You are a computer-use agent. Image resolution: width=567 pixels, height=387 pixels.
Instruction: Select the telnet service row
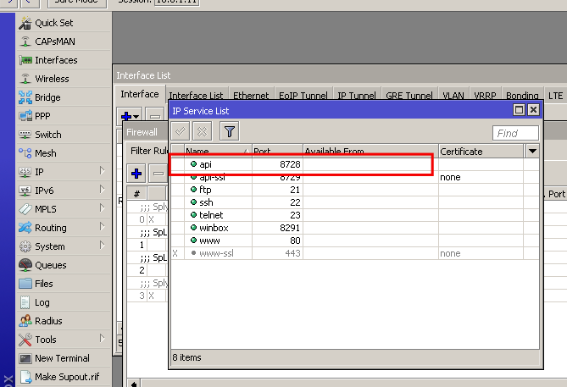point(354,215)
